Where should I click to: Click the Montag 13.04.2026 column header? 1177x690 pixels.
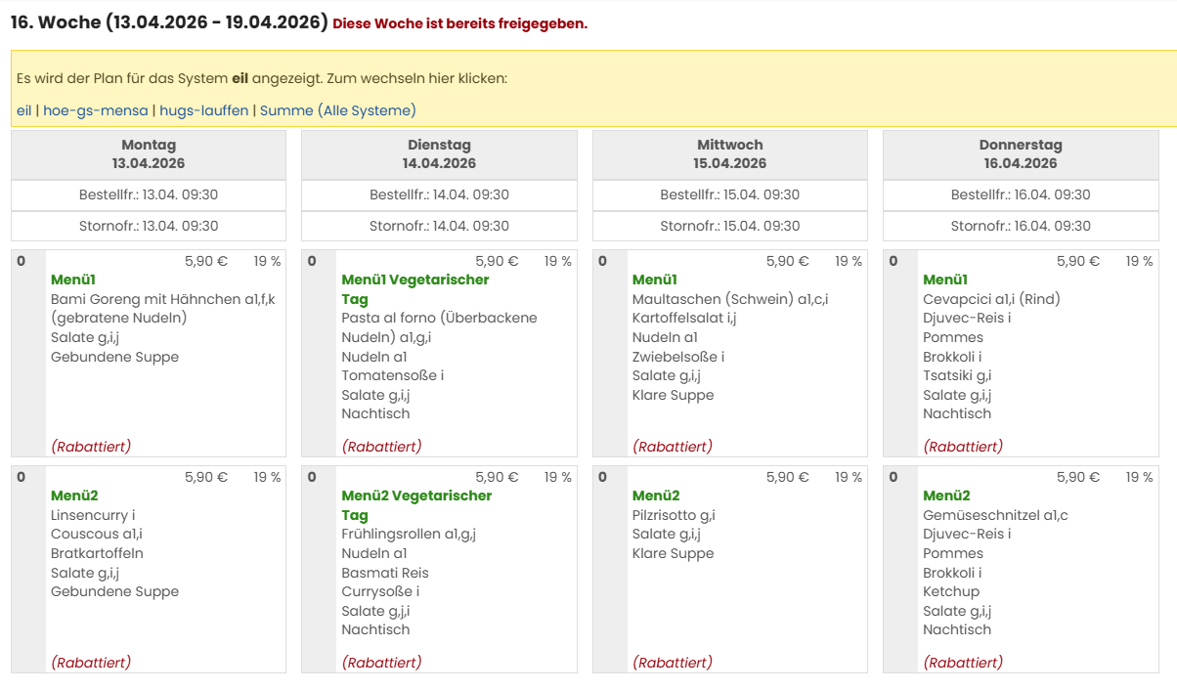[x=149, y=154]
